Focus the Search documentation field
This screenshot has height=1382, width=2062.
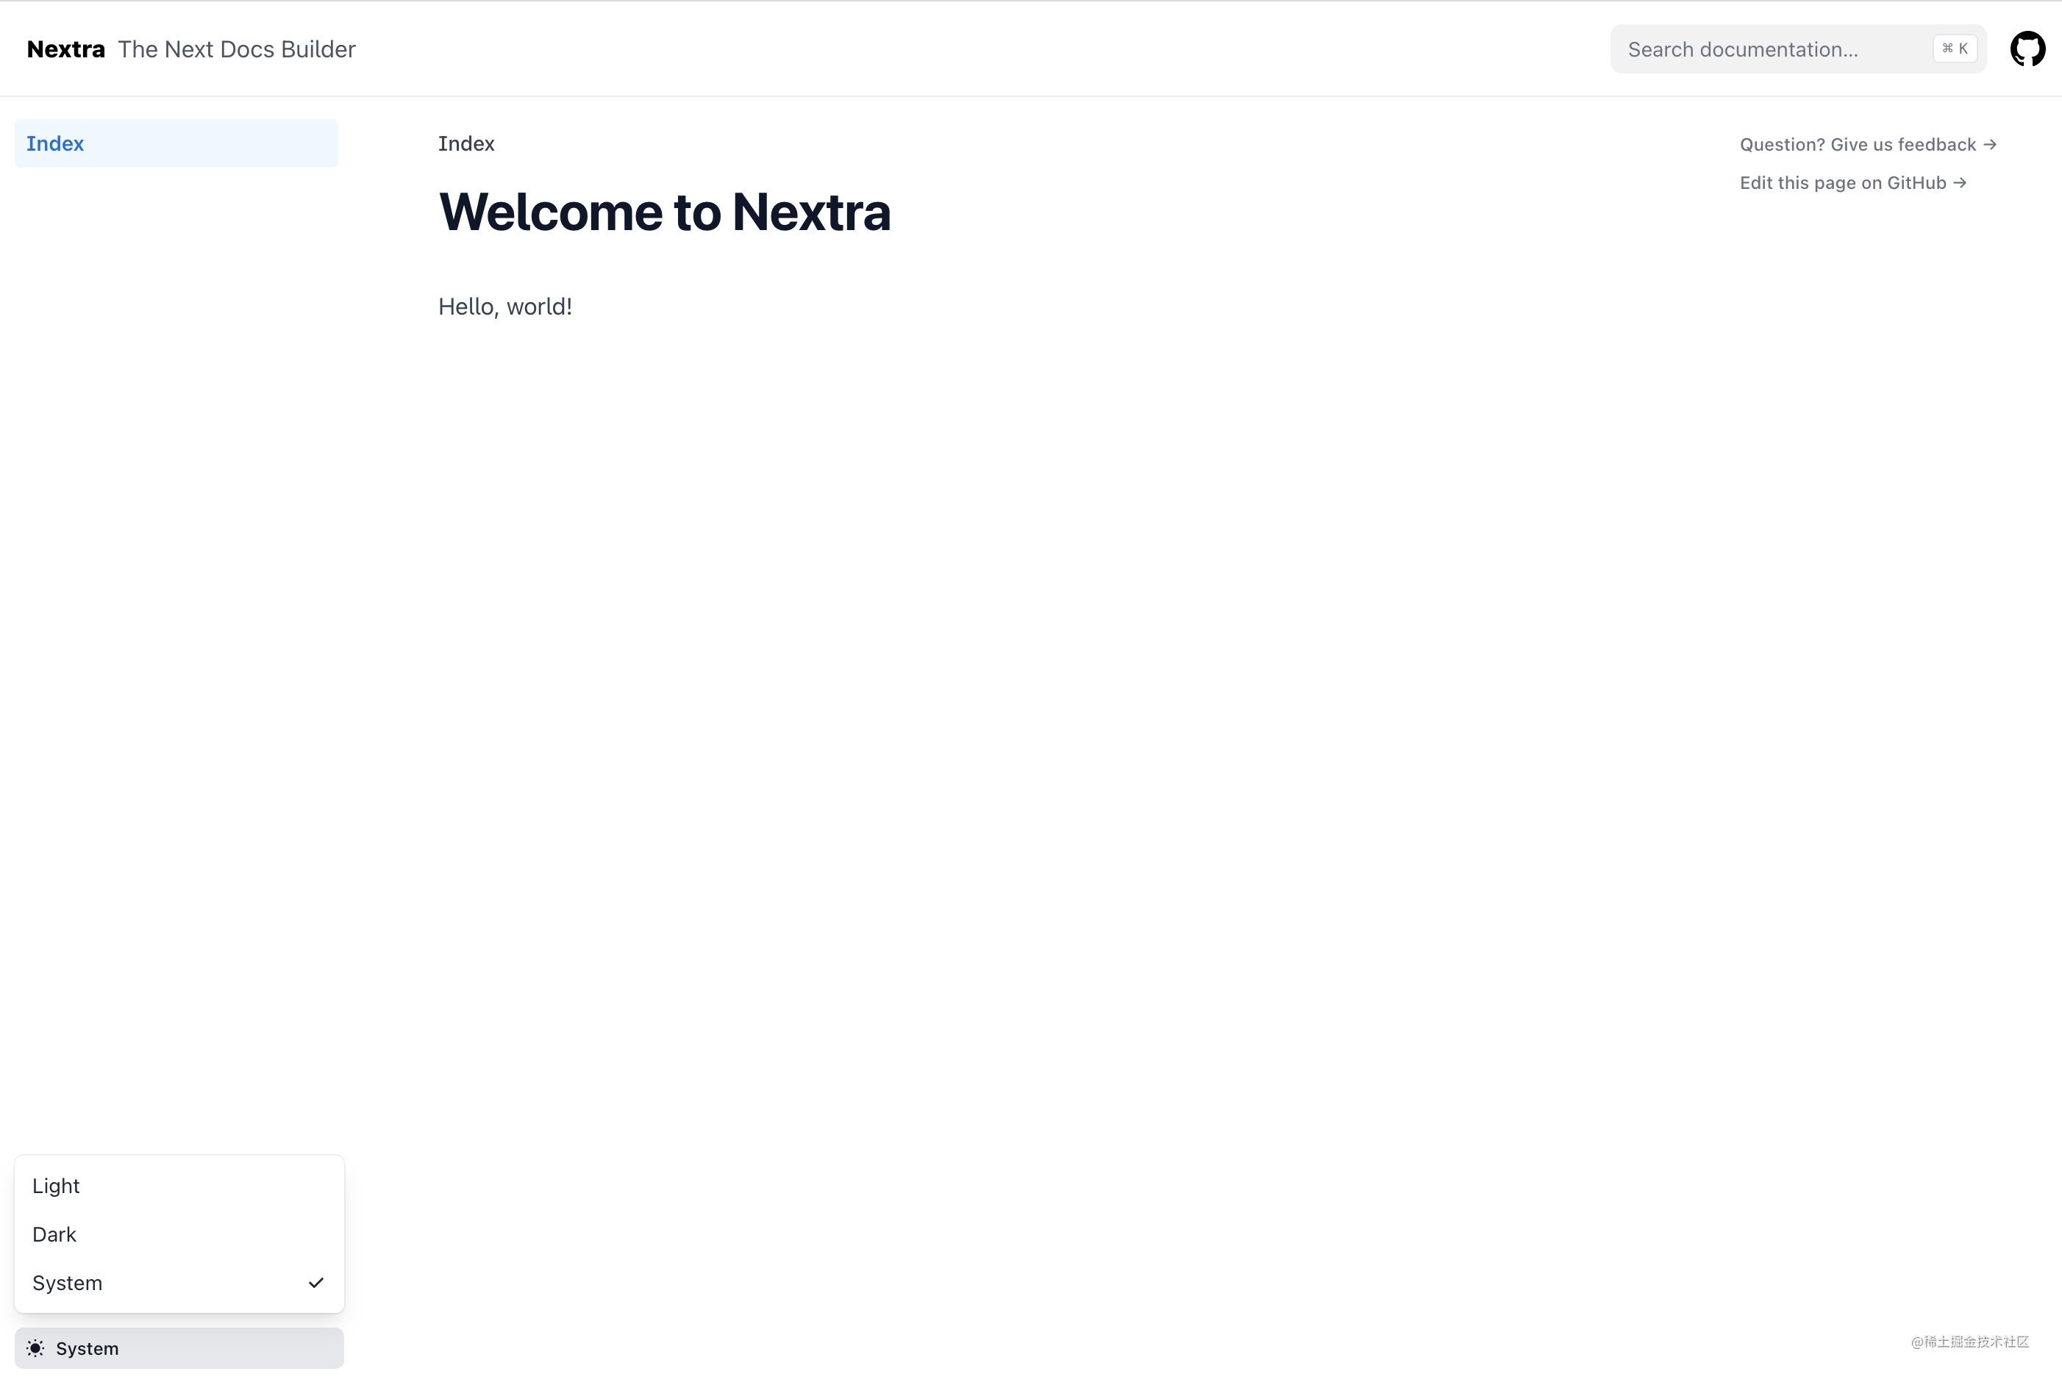[1797, 49]
